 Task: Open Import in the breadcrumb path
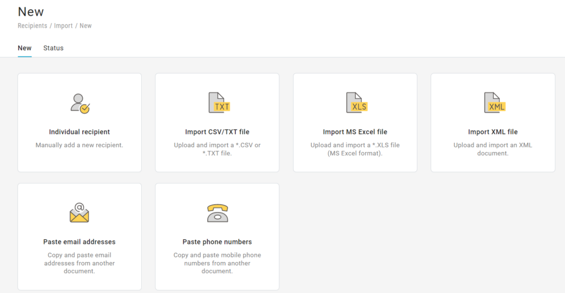(x=63, y=26)
